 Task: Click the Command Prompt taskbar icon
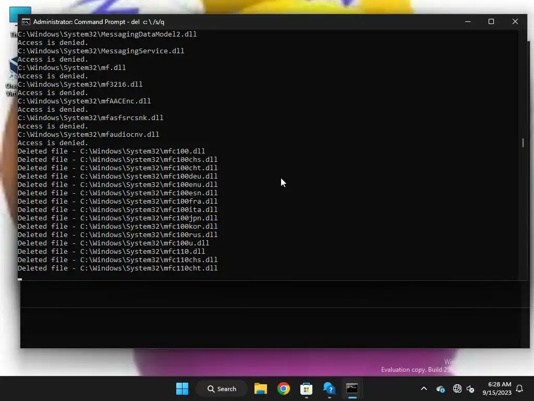coord(352,388)
